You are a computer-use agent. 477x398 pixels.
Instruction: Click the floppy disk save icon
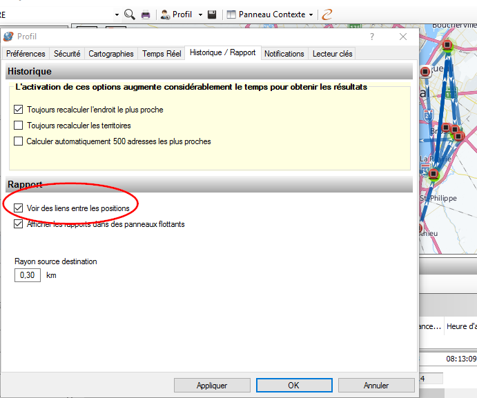[x=213, y=14]
